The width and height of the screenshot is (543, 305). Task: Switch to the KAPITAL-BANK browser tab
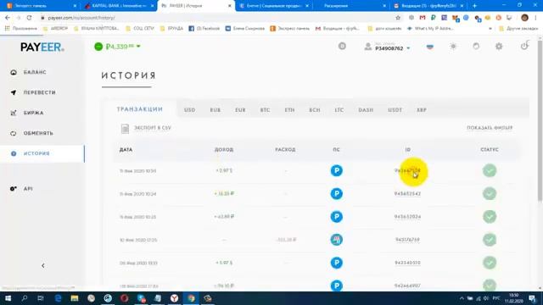(x=120, y=6)
